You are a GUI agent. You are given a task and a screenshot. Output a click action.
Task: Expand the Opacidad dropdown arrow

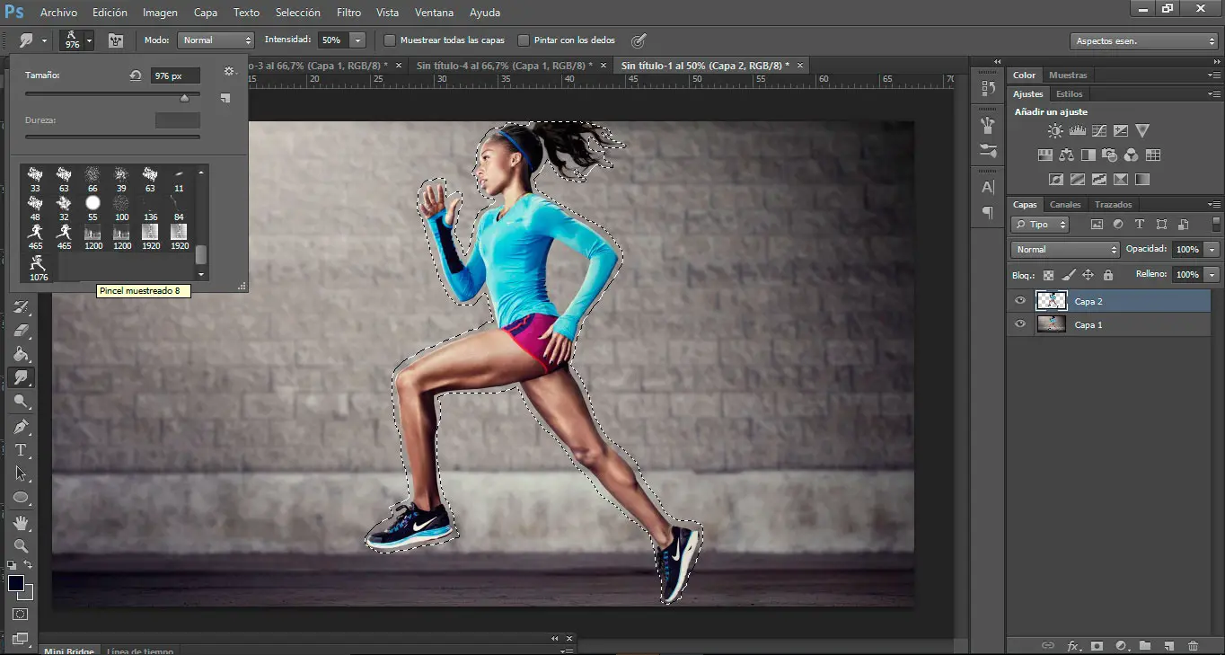(x=1212, y=250)
